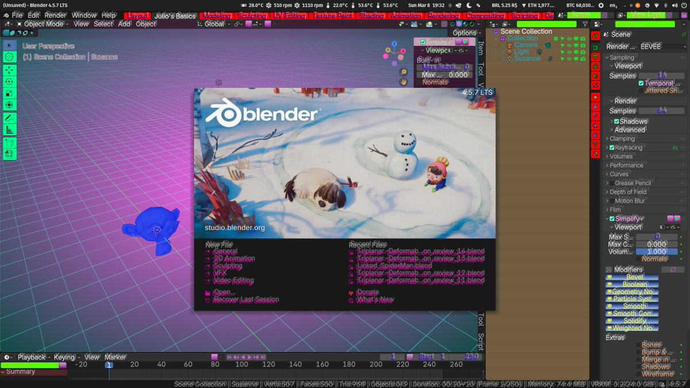Toggle the Shadows checkbox under Render

tap(616, 121)
